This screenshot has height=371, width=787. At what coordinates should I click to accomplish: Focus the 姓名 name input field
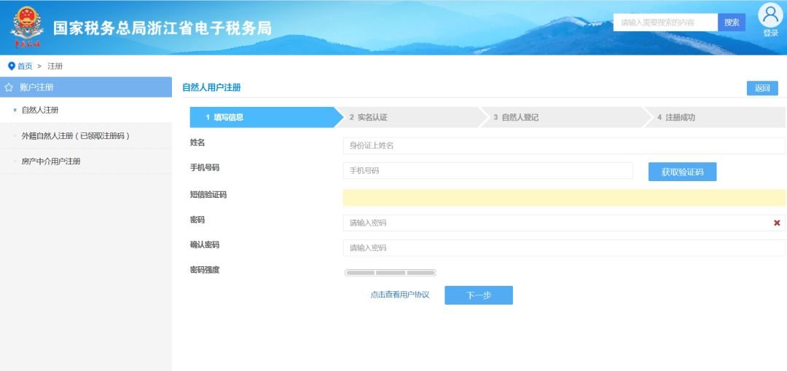[563, 145]
